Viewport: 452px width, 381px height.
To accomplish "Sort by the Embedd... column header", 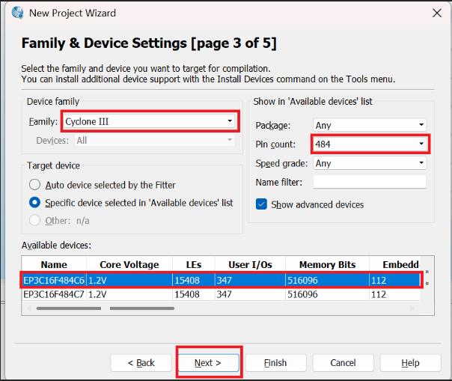I will coord(394,264).
